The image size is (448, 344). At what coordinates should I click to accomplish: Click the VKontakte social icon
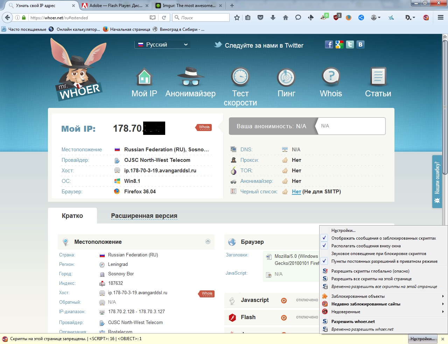pyautogui.click(x=360, y=44)
